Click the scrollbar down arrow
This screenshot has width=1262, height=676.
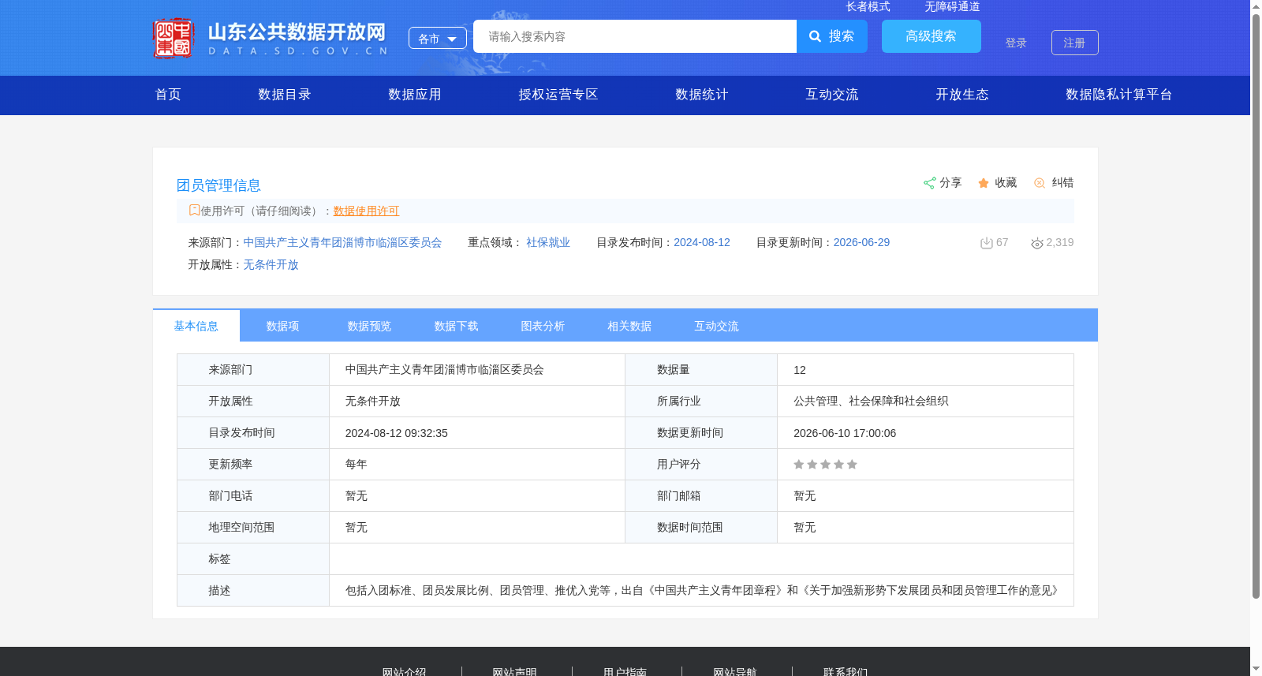(x=1256, y=669)
